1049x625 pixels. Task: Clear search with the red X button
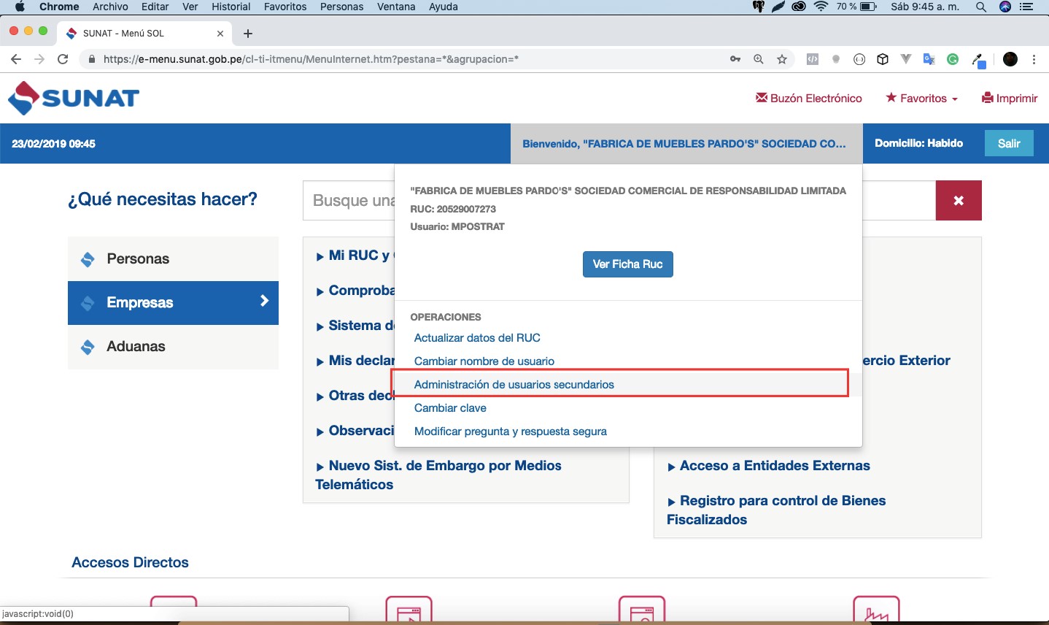[x=959, y=200]
